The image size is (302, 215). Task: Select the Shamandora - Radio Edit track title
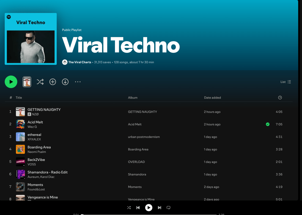pyautogui.click(x=47, y=172)
